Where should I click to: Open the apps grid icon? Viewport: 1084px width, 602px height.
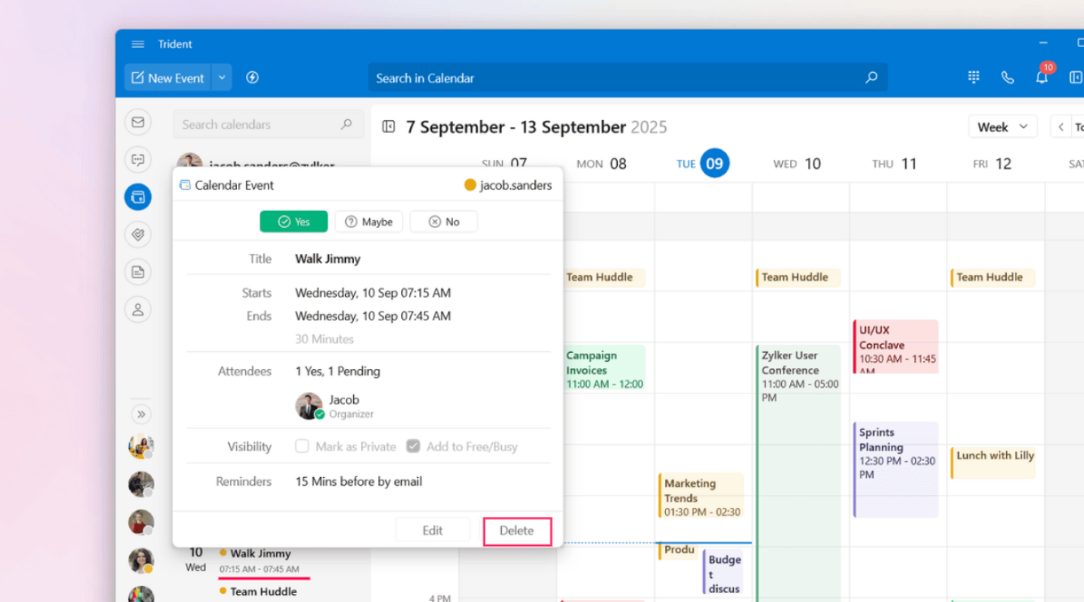coord(974,77)
